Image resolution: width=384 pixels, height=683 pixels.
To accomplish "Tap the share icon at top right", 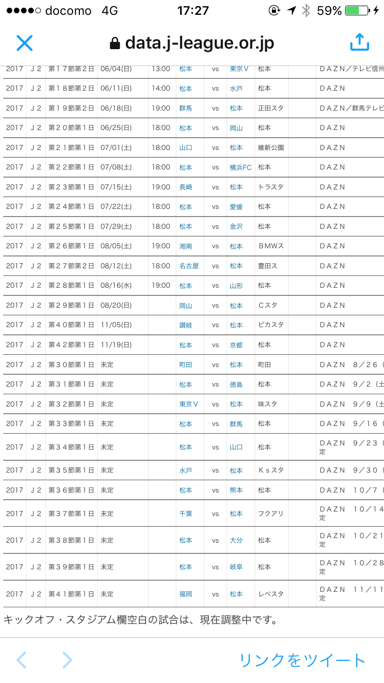I will [x=359, y=42].
